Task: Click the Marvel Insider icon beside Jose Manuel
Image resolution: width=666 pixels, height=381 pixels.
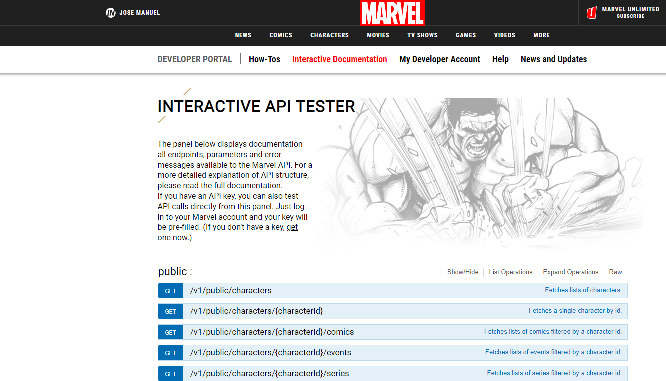Action: tap(111, 13)
